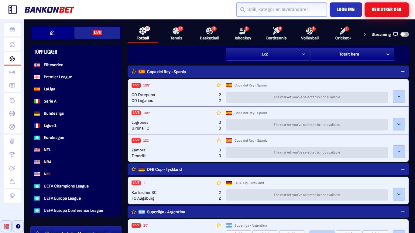Open the help question mark icon

click(x=18, y=226)
